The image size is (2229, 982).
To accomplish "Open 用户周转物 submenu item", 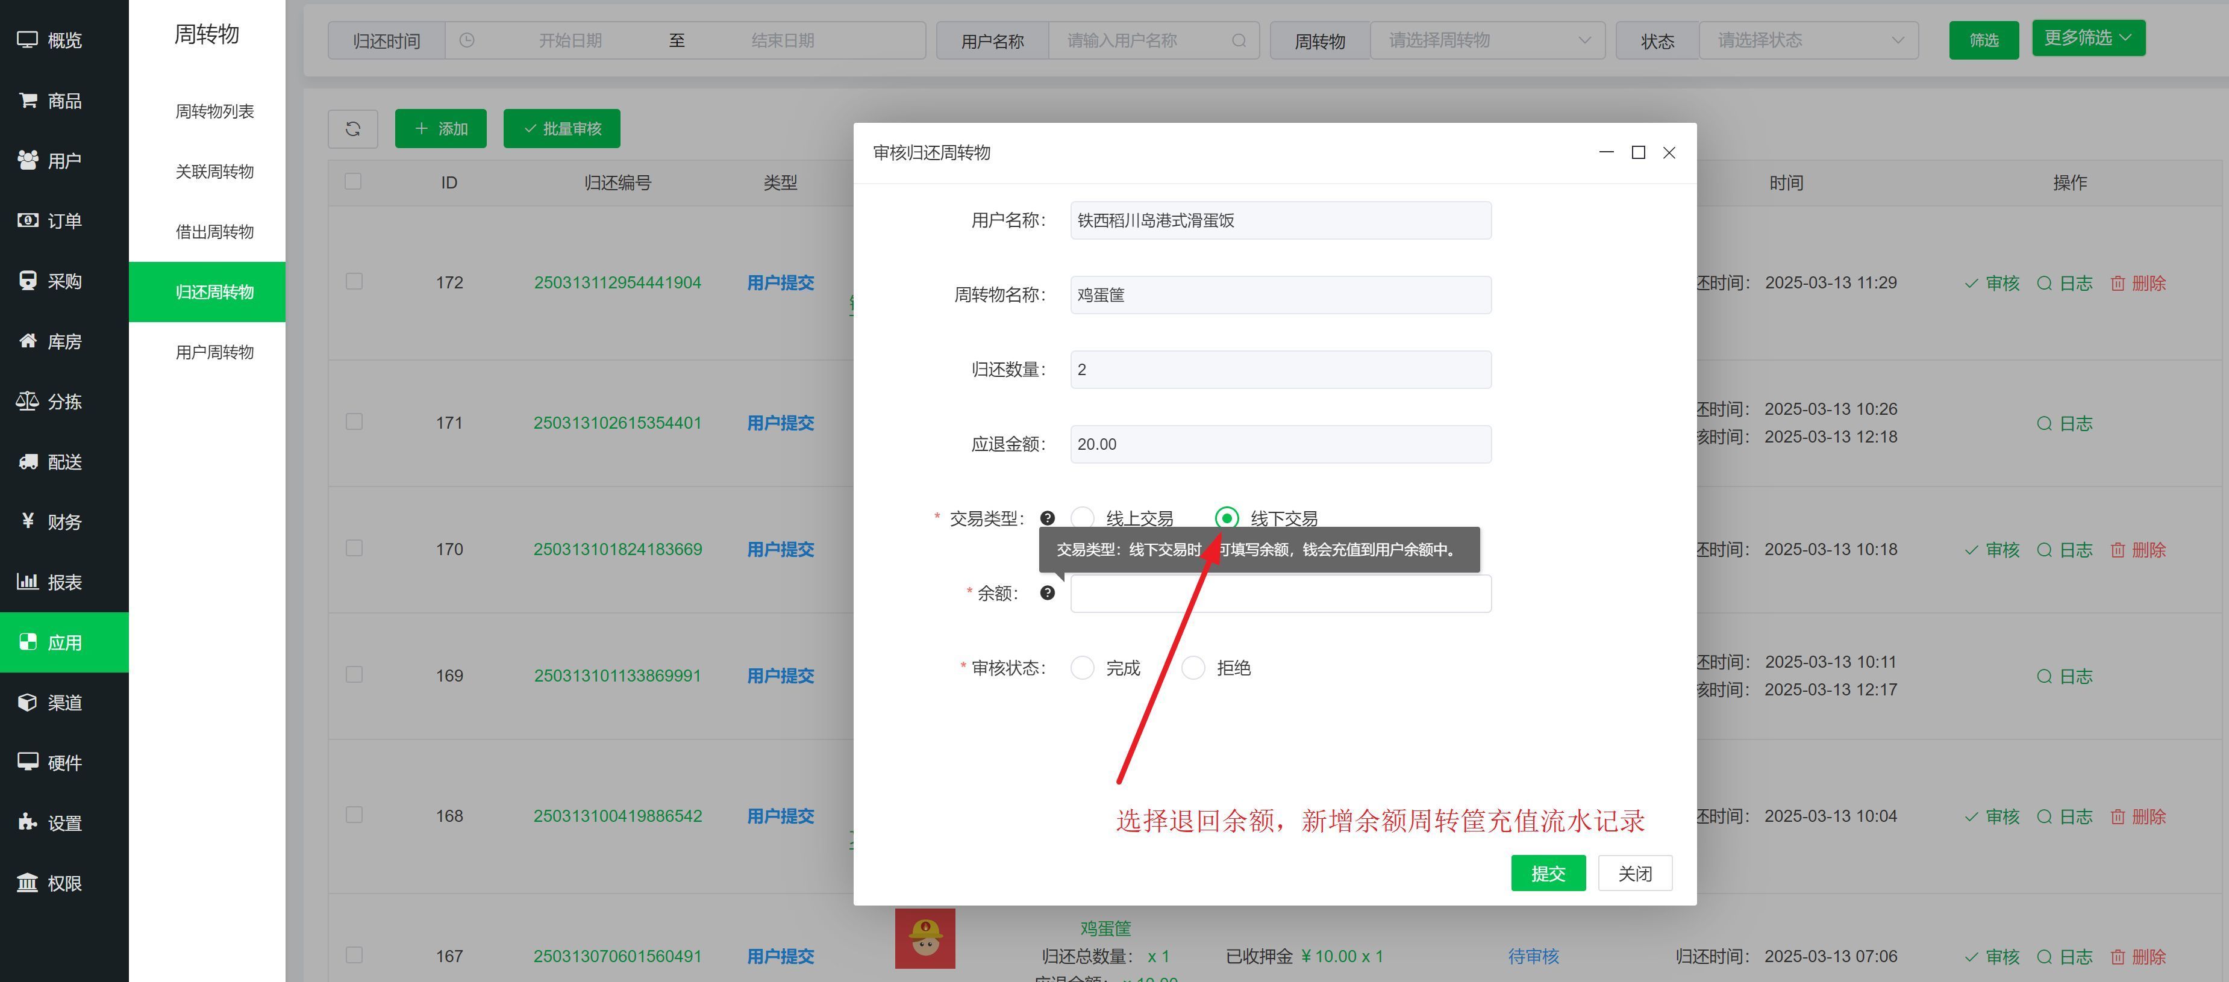I will (x=214, y=352).
